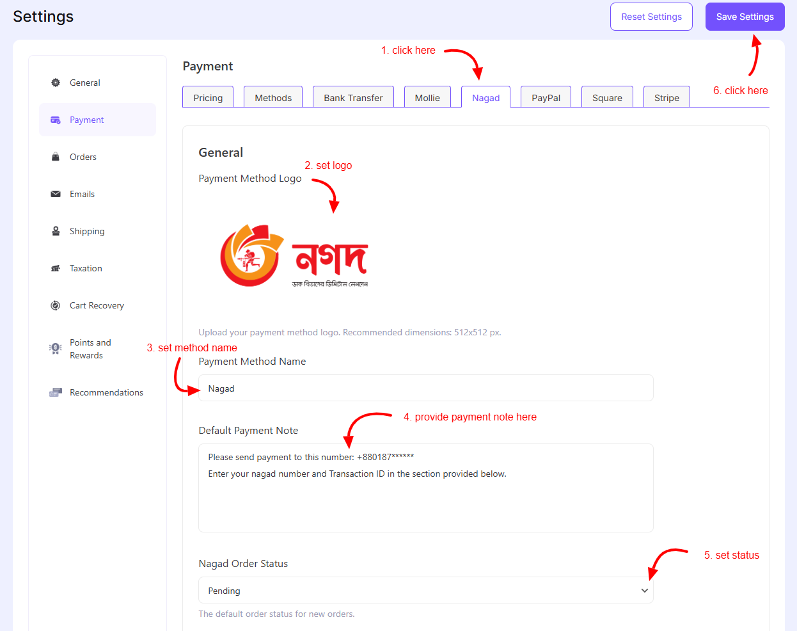The height and width of the screenshot is (631, 797).
Task: Switch to the Methods tab
Action: click(x=273, y=97)
